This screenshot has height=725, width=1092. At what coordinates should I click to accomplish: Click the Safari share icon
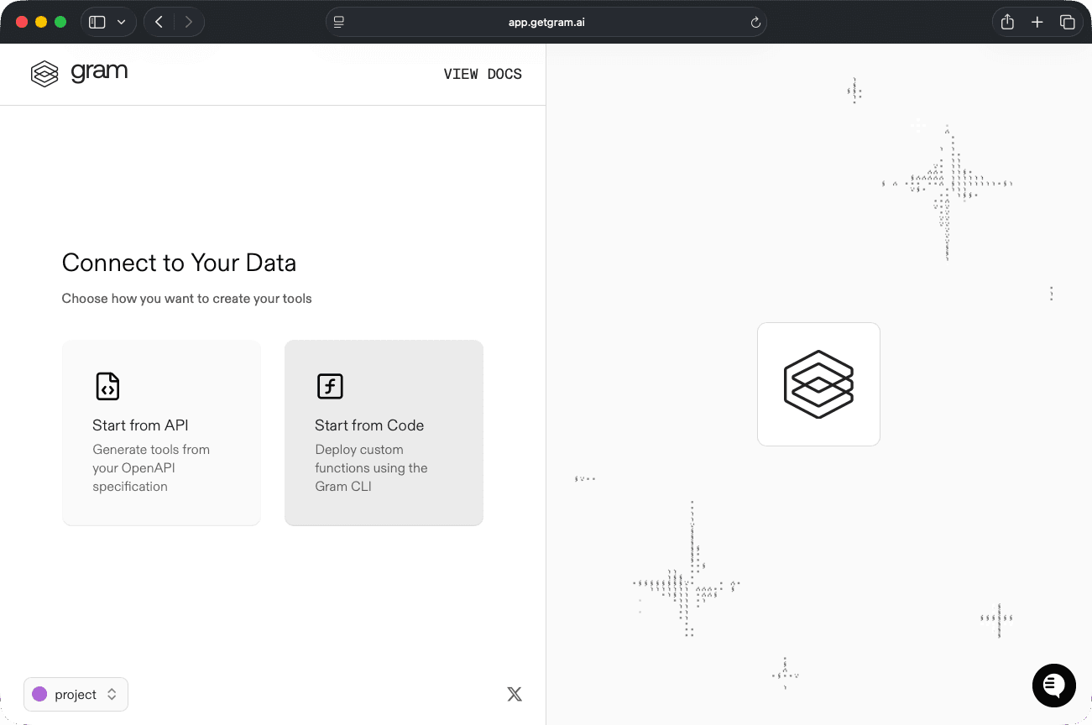coord(1006,22)
